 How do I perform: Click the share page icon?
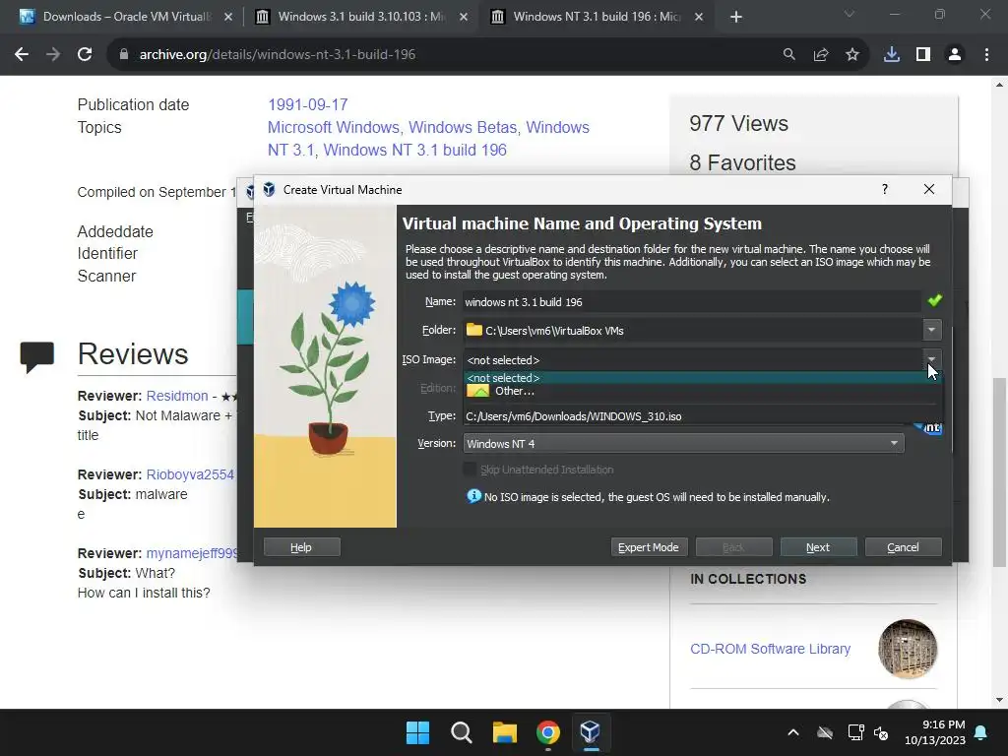(820, 55)
